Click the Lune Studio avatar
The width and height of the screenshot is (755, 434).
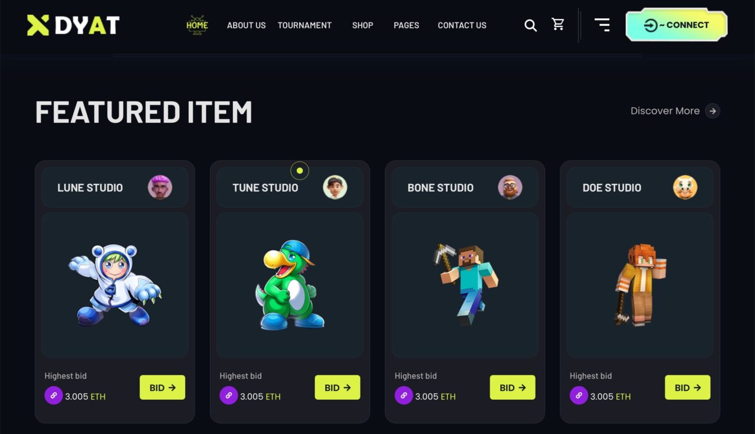(160, 188)
